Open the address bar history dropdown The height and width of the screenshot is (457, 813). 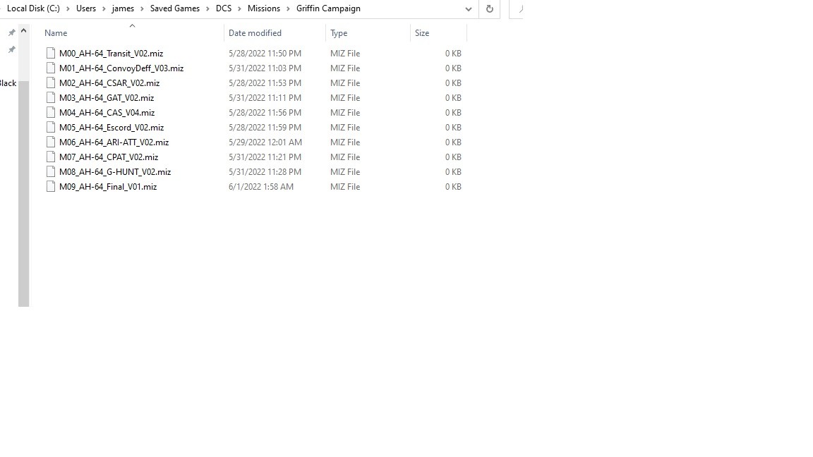[x=468, y=8]
